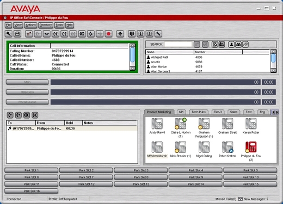283x204 pixels.
Task: Switch to the Test tab
Action: click(x=249, y=112)
